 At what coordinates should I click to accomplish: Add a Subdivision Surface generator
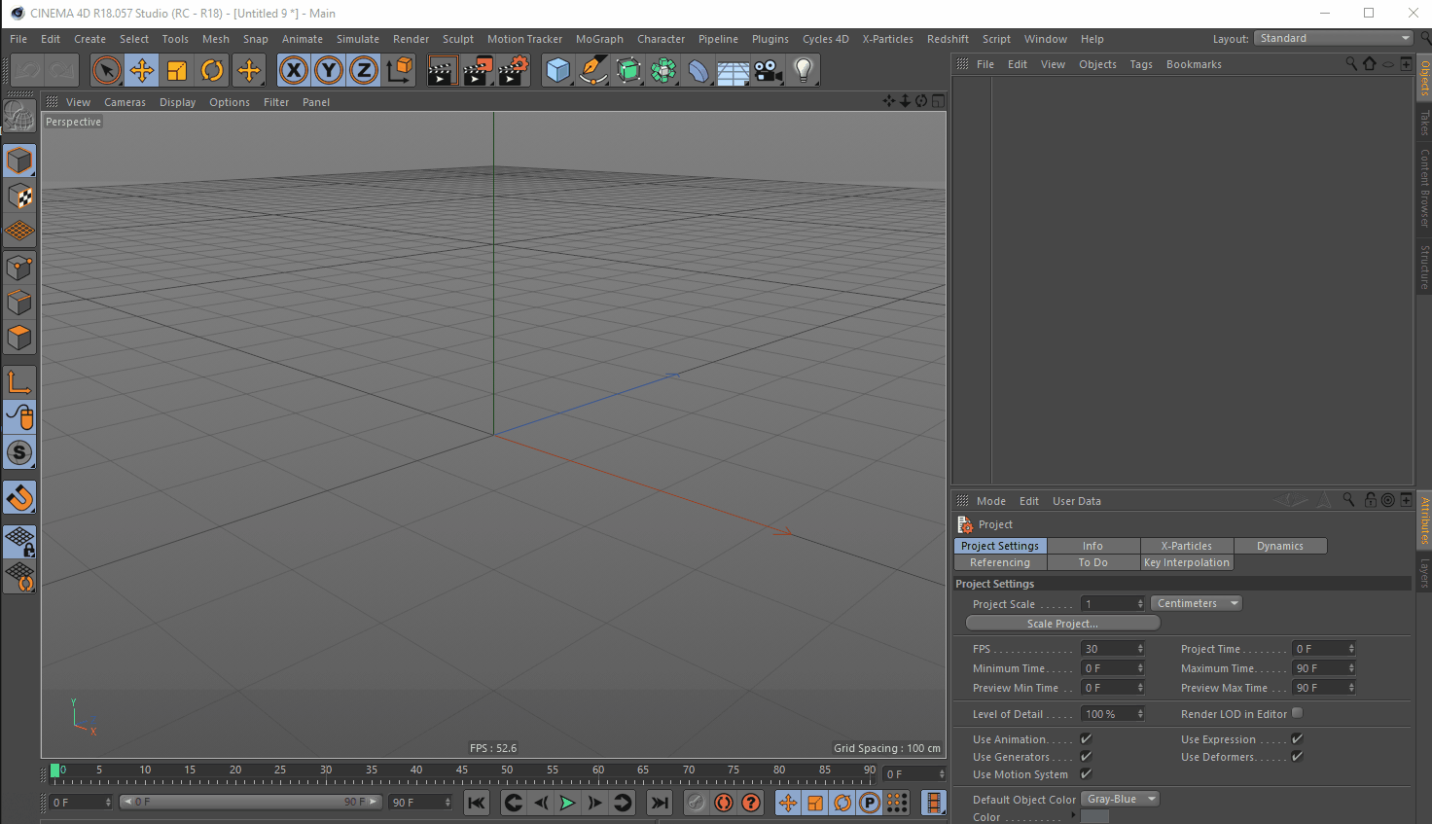tap(628, 70)
